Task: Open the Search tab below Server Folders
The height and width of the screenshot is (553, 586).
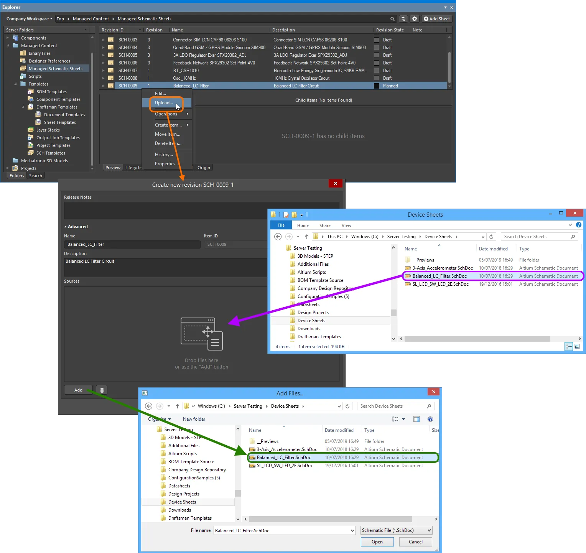Action: coord(36,176)
